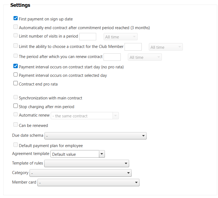Enable Stop charging after min period
Screen dimensions: 218x198
16,106
